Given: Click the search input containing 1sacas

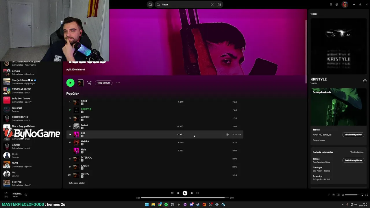Looking at the screenshot, I should [x=185, y=5].
